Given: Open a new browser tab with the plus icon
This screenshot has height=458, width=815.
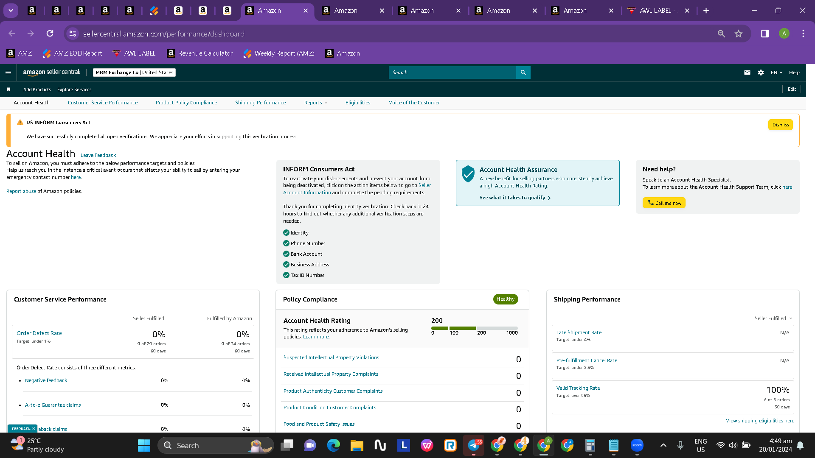Looking at the screenshot, I should click(x=706, y=11).
